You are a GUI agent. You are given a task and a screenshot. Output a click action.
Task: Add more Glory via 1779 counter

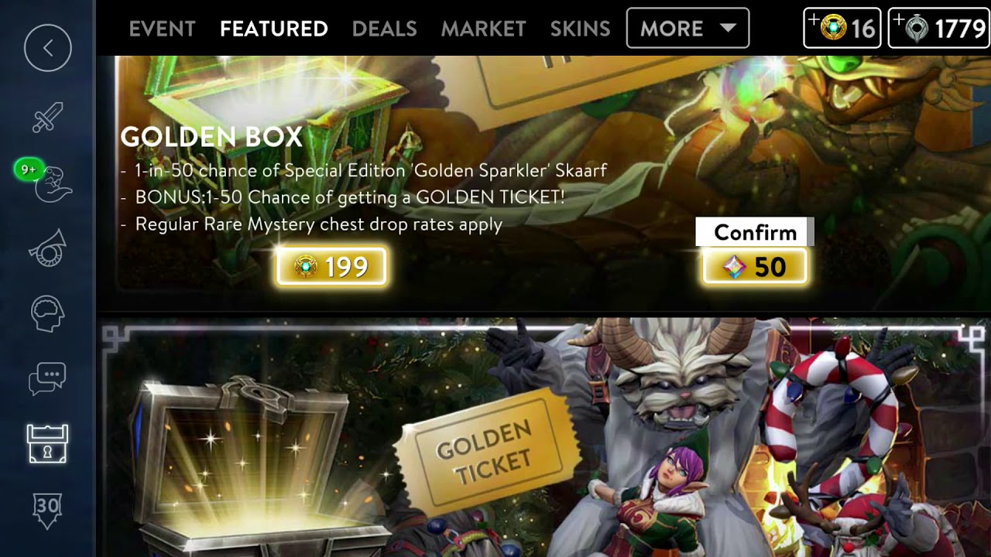click(939, 29)
